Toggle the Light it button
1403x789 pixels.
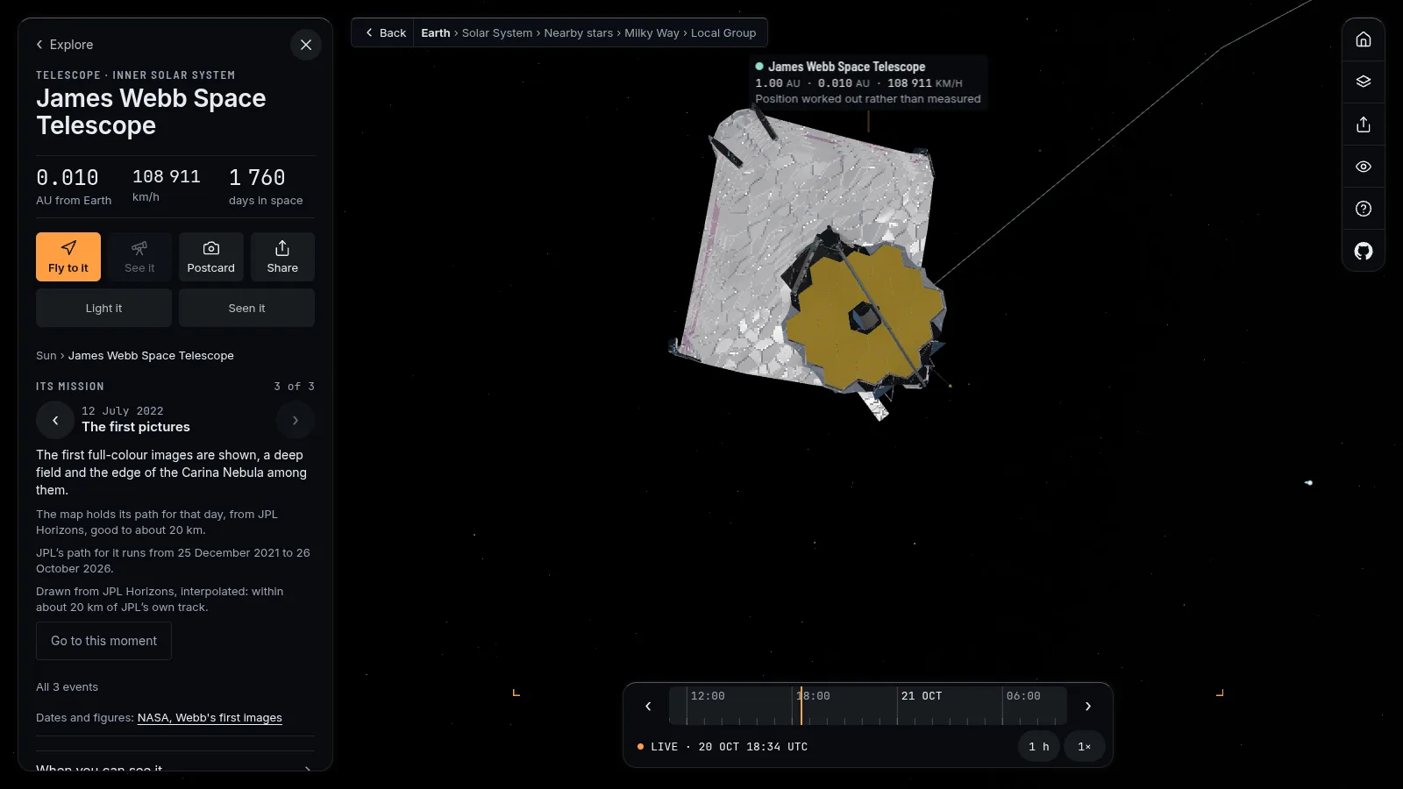pyautogui.click(x=103, y=308)
